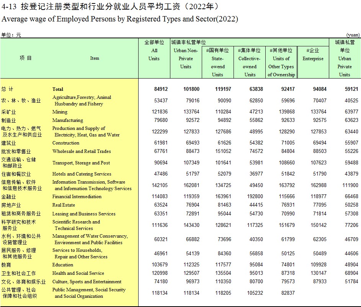
Task: Click the '单位: 元' unit label
Action: coord(11,35)
